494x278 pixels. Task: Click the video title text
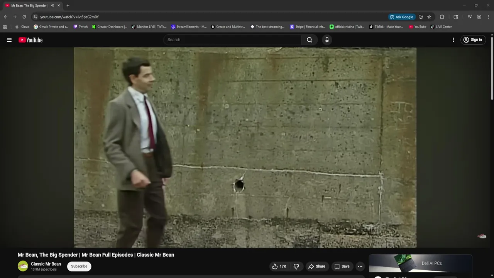click(x=96, y=255)
